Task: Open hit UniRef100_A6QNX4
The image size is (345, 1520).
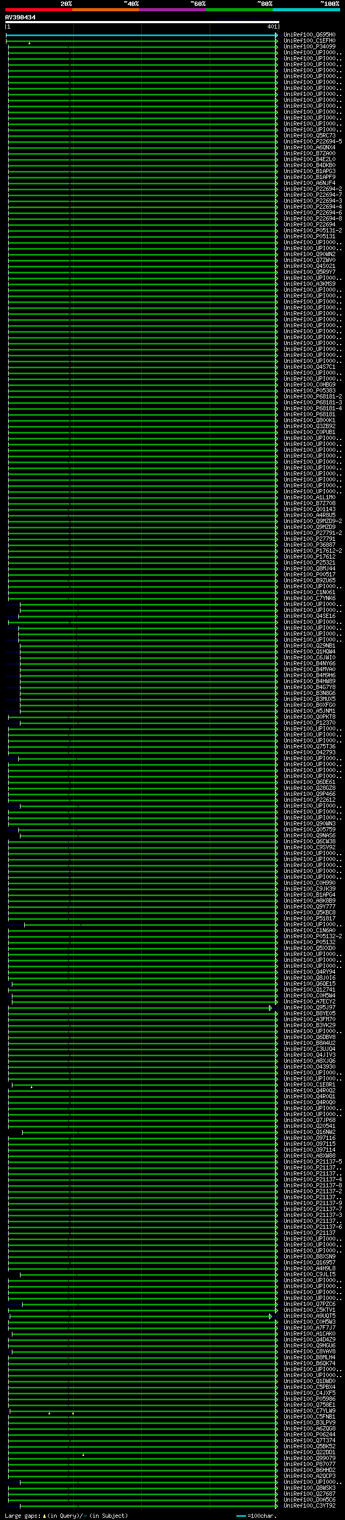Action: (x=309, y=148)
